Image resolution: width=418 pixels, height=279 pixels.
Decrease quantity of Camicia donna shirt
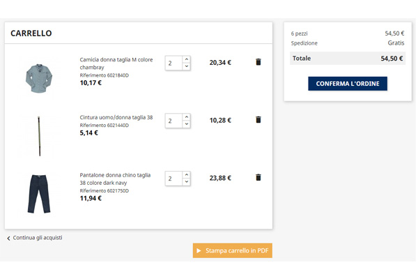coord(187,66)
